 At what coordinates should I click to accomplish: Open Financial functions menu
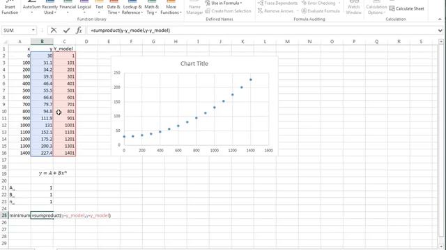68,8
